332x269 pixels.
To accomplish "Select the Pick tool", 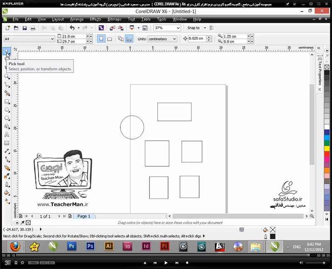I will (7, 51).
